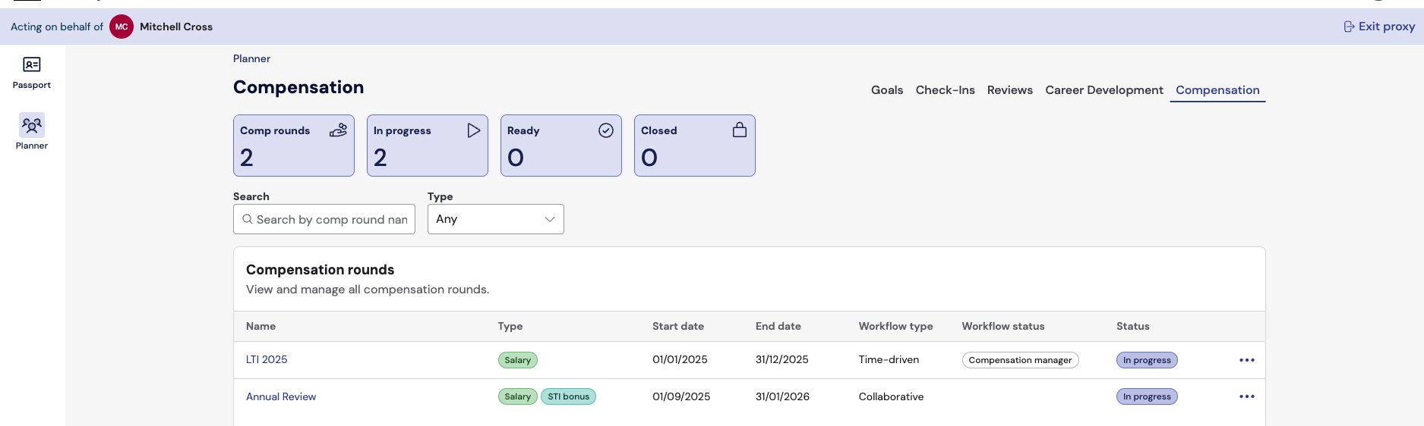Switch to the Goals tab
Image resolution: width=1424 pixels, height=426 pixels.
[x=886, y=90]
